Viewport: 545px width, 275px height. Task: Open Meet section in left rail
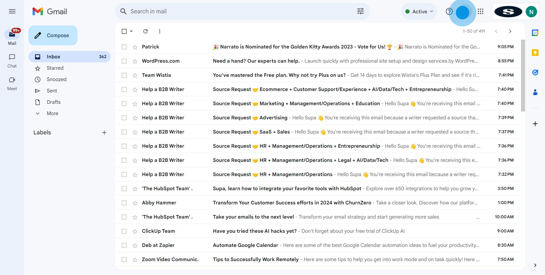pyautogui.click(x=12, y=84)
